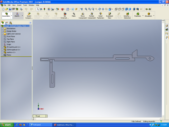
Task: Select the Pan view arrows icon
Action: click(103, 9)
